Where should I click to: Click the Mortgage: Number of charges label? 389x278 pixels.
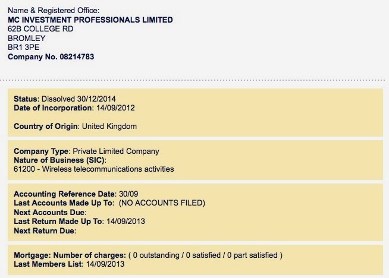pos(70,255)
